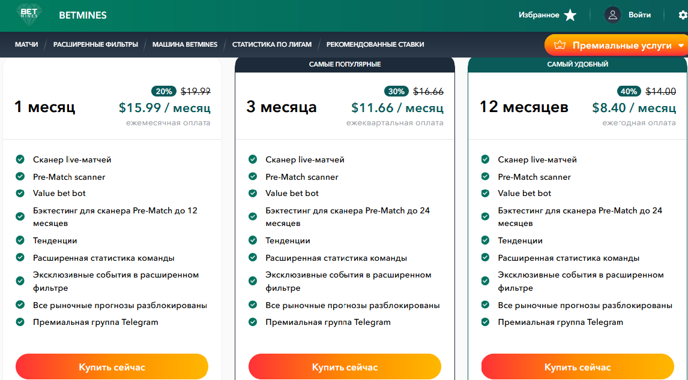Click checkmark beside Расширенная статистика in 1 месяц plan
The height and width of the screenshot is (380, 688).
point(20,257)
